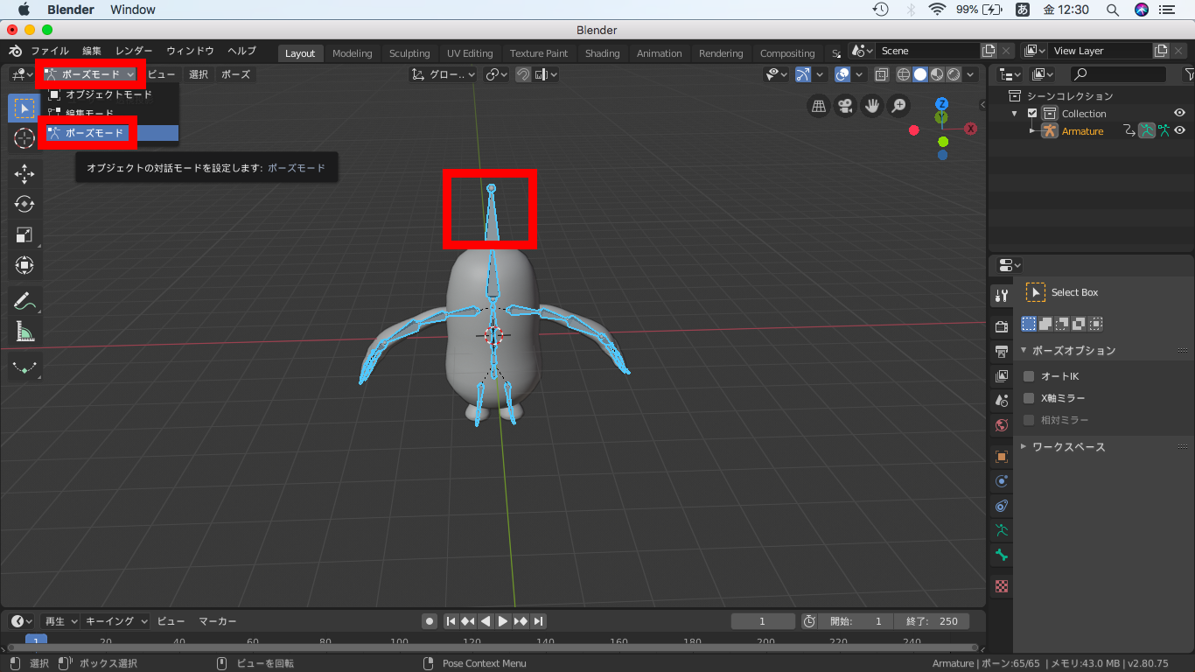Open the object type visibility dropdown

[776, 74]
